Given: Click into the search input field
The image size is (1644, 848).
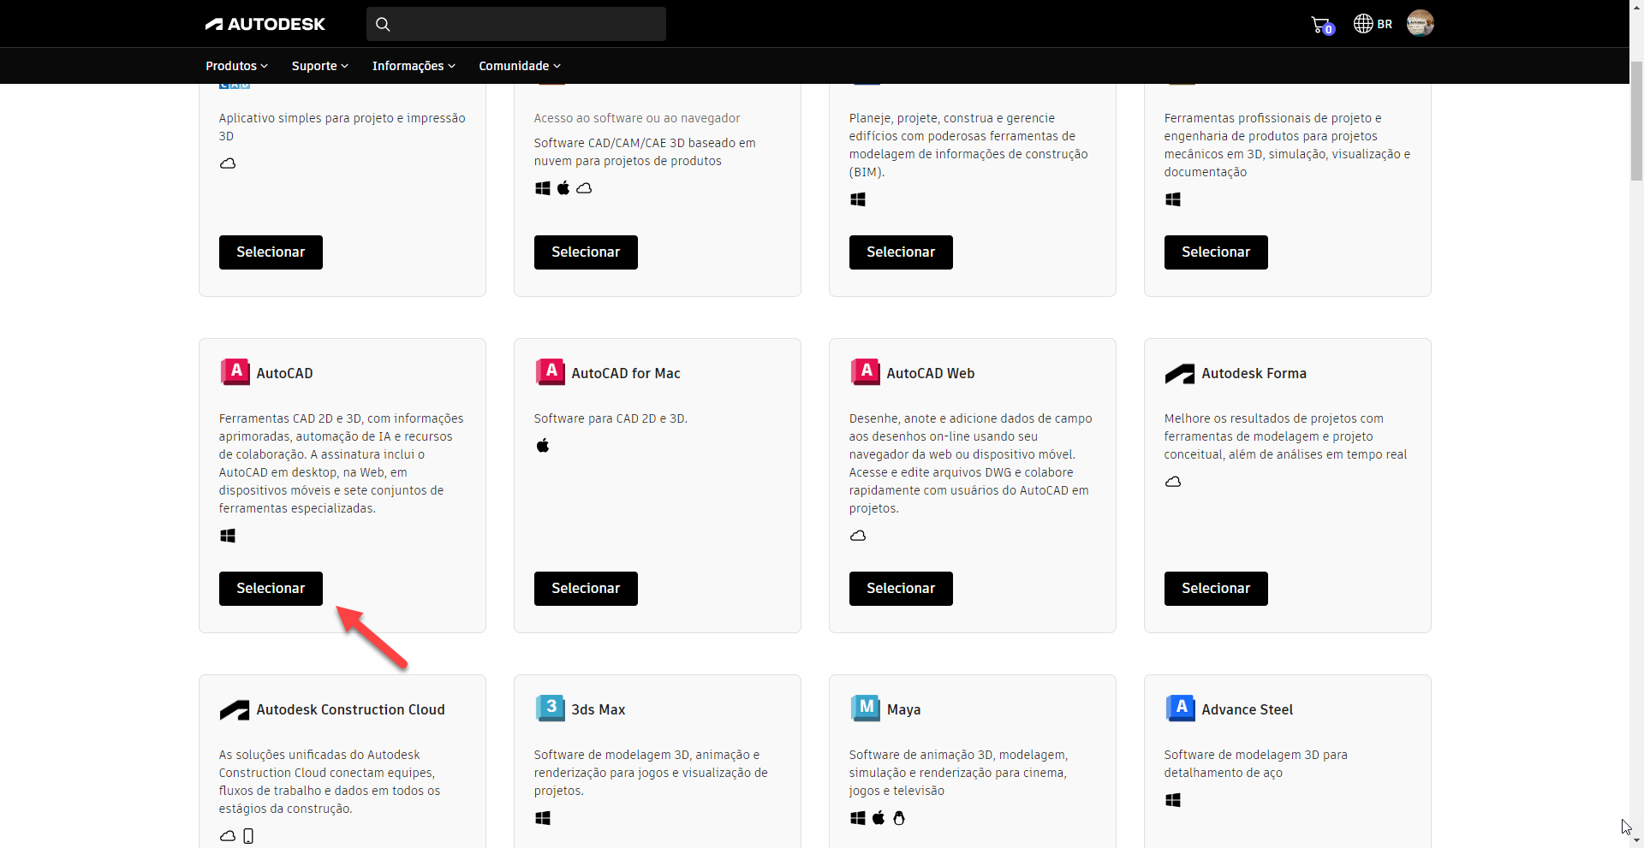Looking at the screenshot, I should tap(516, 24).
